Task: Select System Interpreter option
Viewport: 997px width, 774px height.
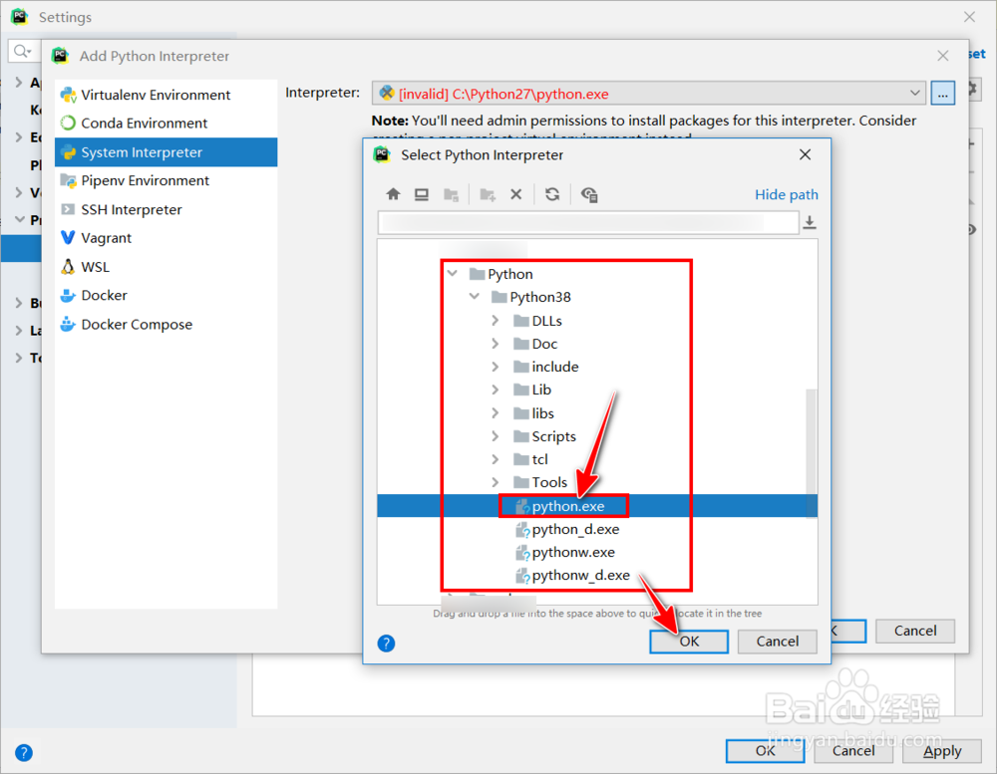Action: [166, 152]
